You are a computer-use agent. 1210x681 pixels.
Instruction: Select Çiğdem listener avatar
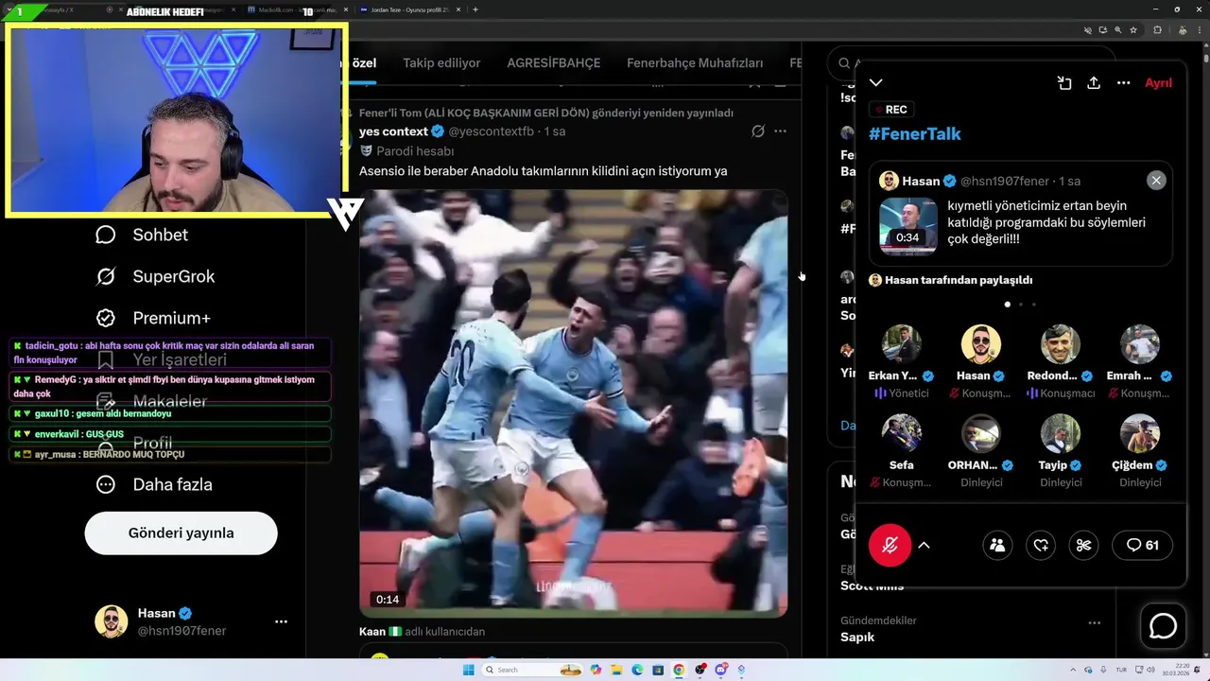[1140, 433]
